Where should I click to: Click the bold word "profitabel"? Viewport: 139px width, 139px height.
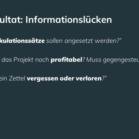tap(66, 60)
